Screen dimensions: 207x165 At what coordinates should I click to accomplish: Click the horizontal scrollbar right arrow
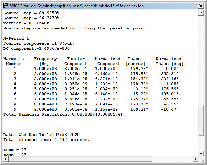point(196,159)
